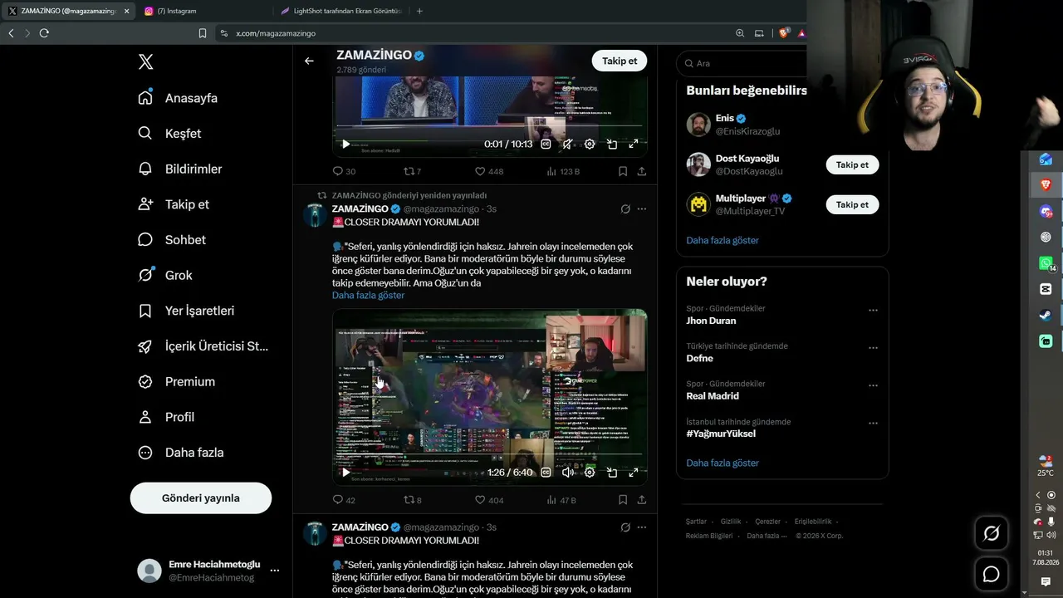Open Discord from the taskbar

point(1046,212)
